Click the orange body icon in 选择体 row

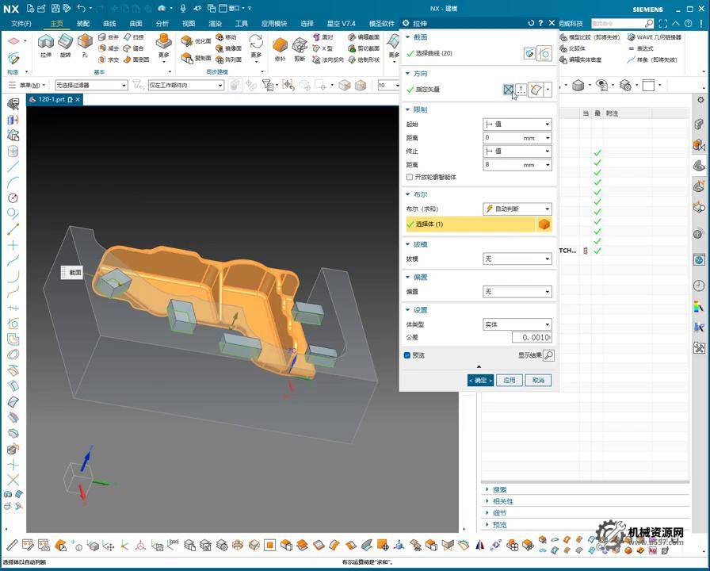tap(544, 224)
